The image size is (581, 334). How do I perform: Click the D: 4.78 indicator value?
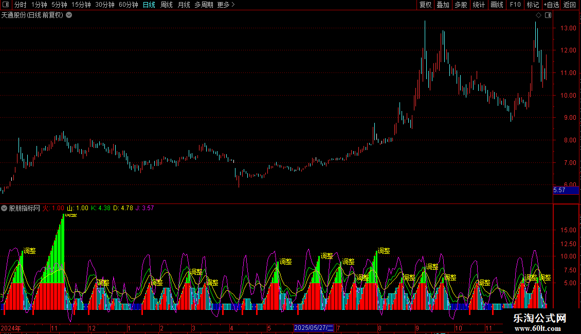[x=123, y=208]
